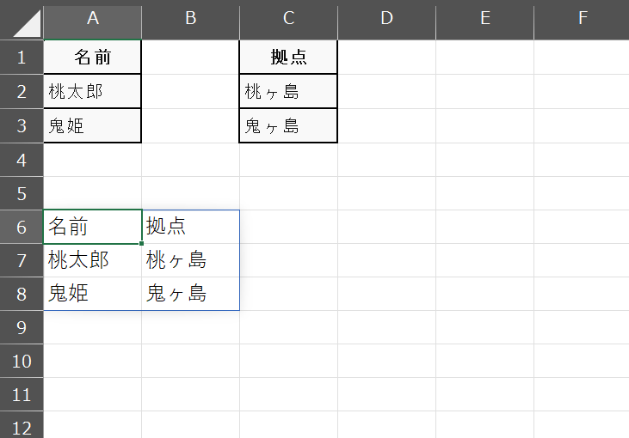Select cell C2 with 桃ヶ島
This screenshot has width=629, height=438.
click(289, 91)
